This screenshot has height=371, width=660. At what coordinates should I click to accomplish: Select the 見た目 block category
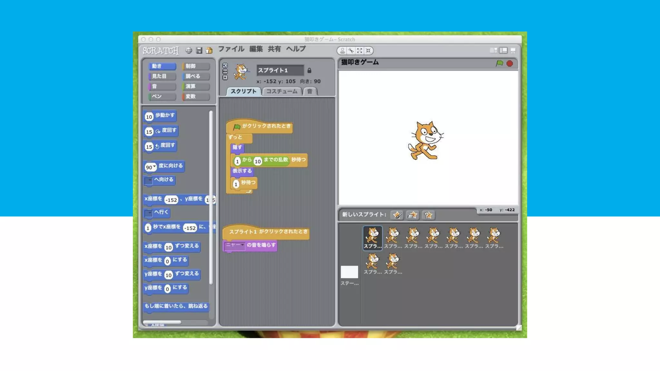(162, 76)
